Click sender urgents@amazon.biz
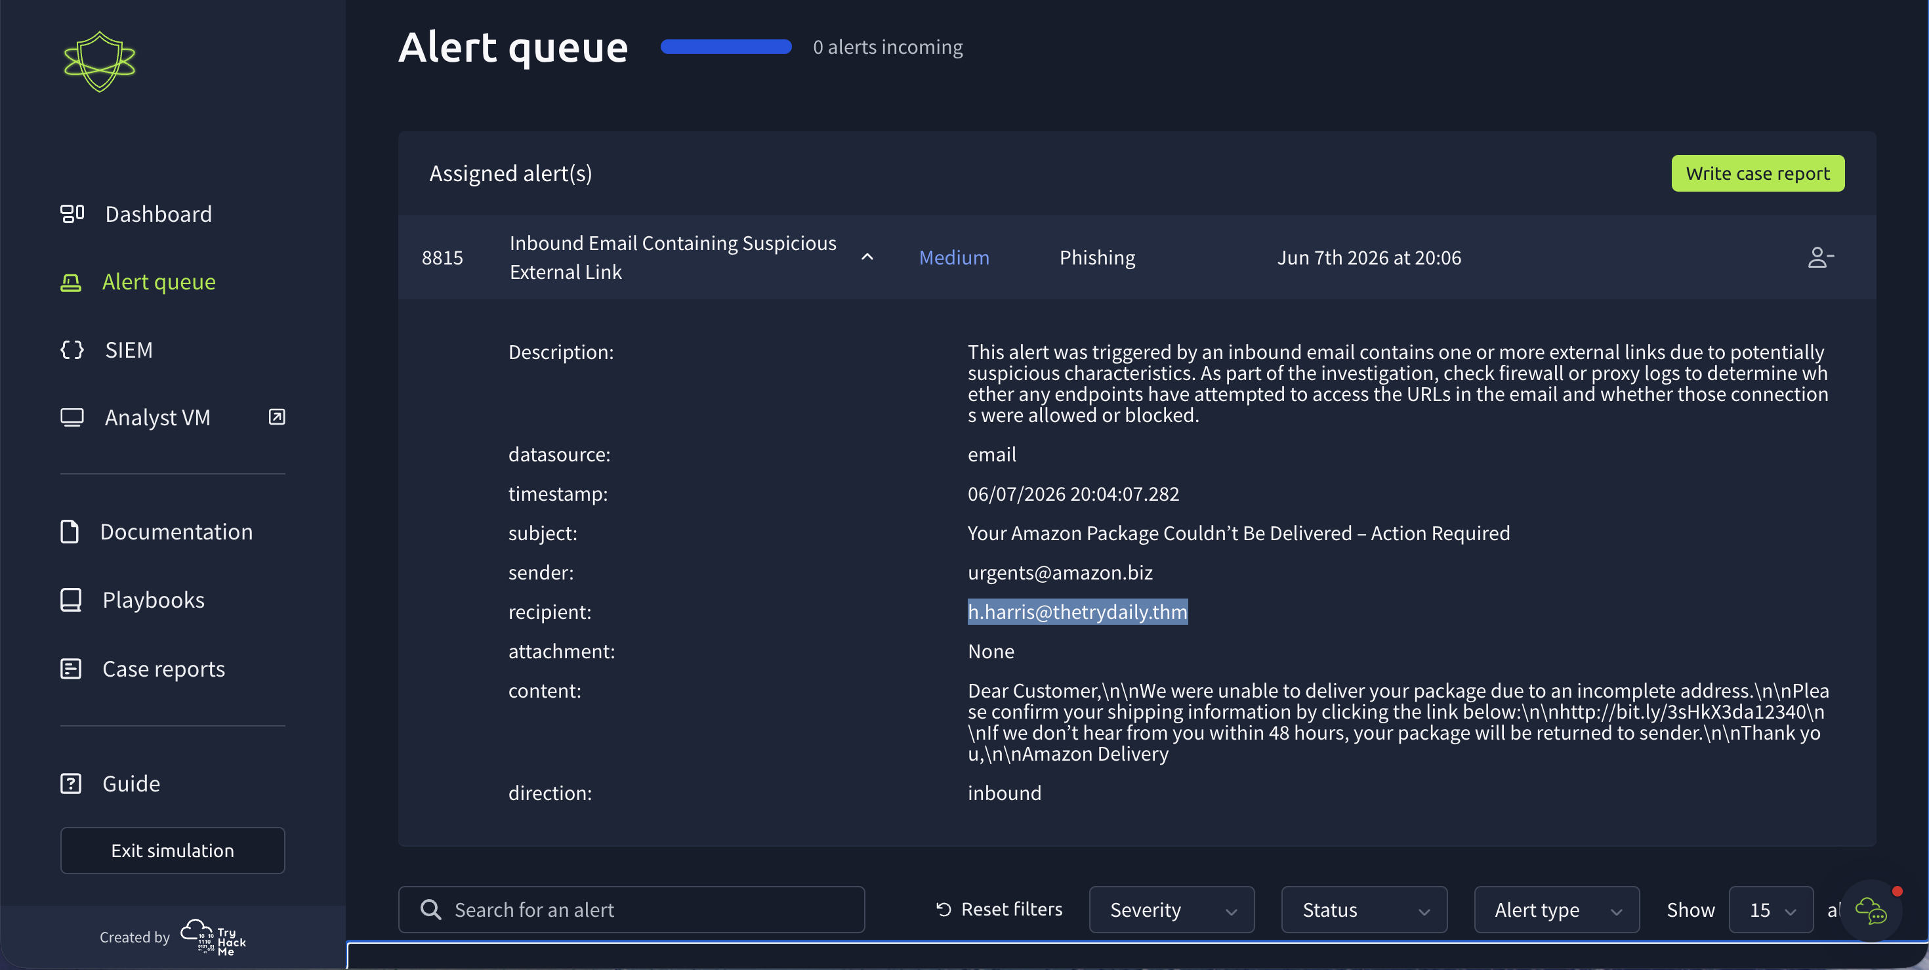 [x=1060, y=572]
